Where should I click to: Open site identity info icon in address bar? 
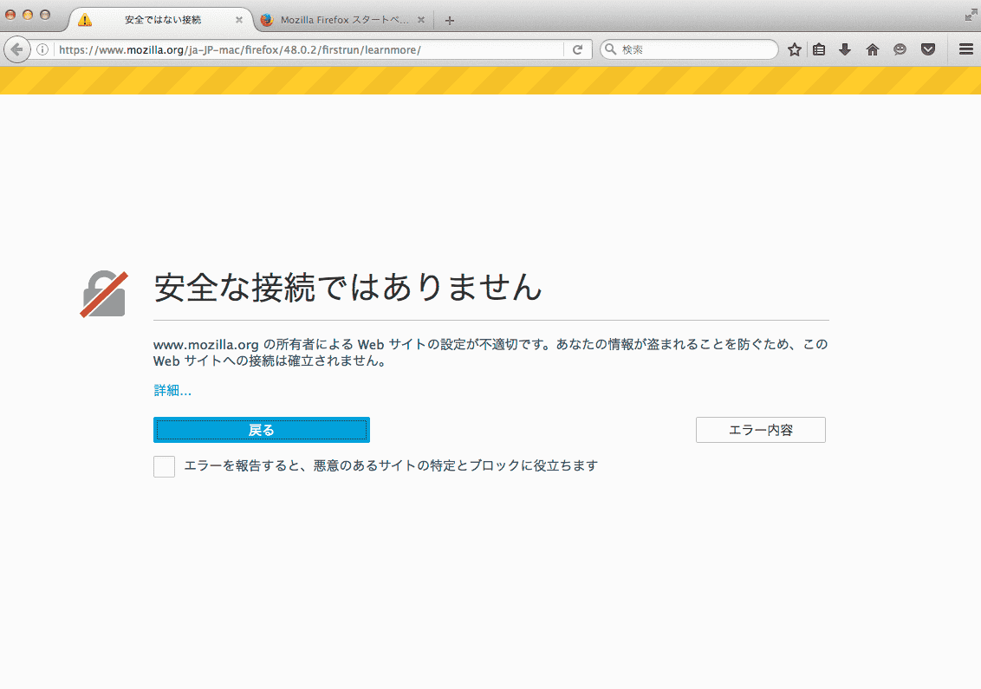42,49
